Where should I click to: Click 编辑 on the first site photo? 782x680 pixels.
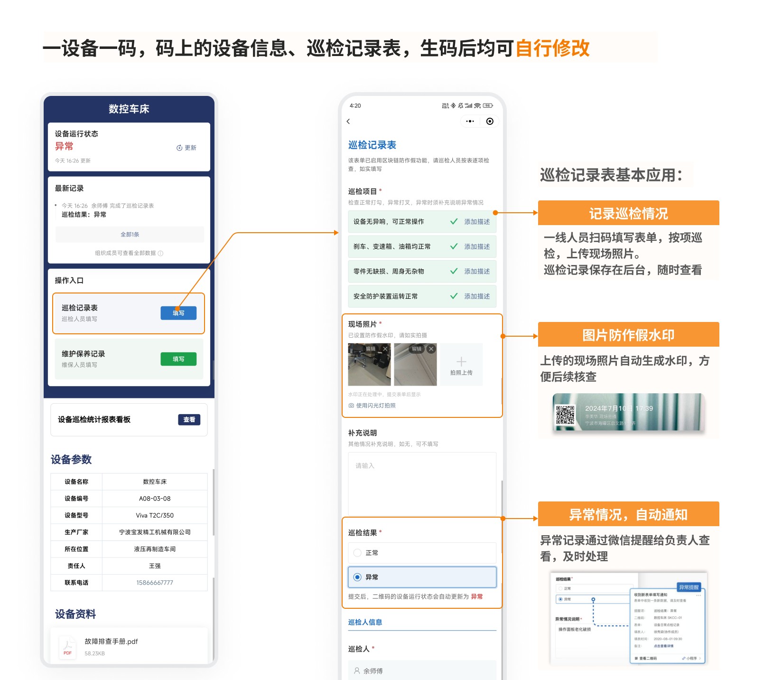pyautogui.click(x=371, y=349)
